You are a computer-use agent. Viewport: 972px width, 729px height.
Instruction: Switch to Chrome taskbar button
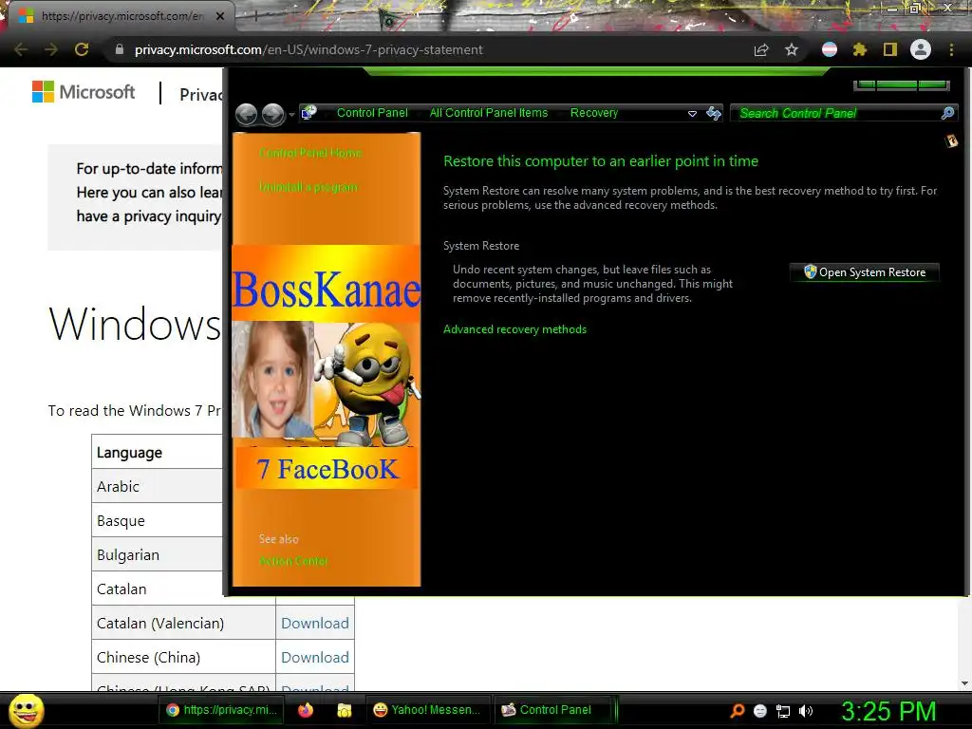pyautogui.click(x=221, y=710)
